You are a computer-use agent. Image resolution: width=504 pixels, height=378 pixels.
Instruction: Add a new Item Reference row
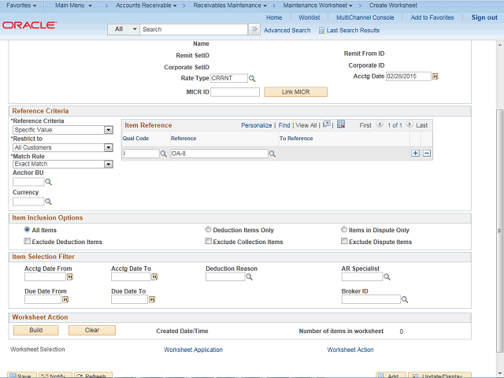[x=415, y=154]
